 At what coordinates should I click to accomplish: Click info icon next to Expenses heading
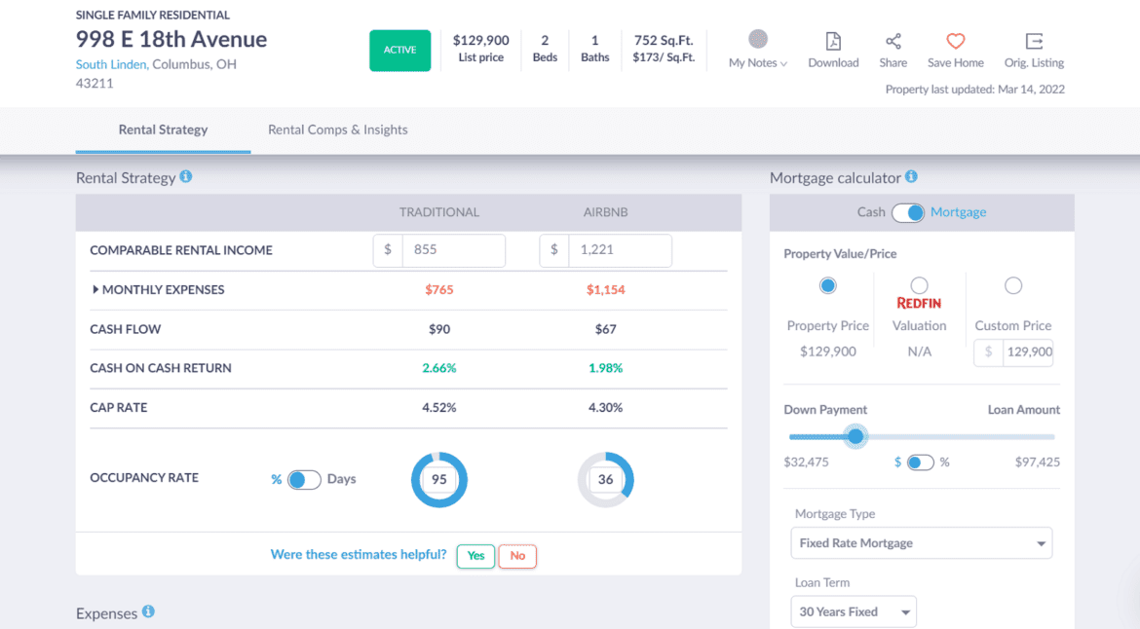pyautogui.click(x=148, y=611)
